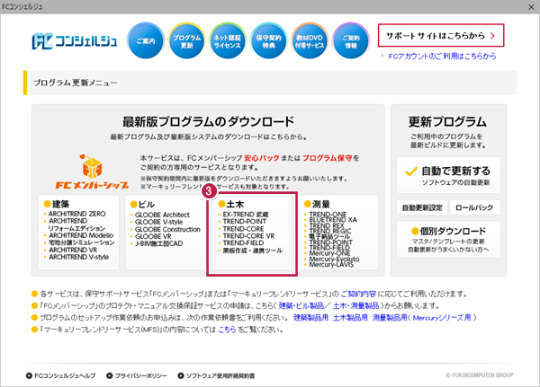Open the 土木 product category box
Screen dimensions: 540x387
(252, 233)
